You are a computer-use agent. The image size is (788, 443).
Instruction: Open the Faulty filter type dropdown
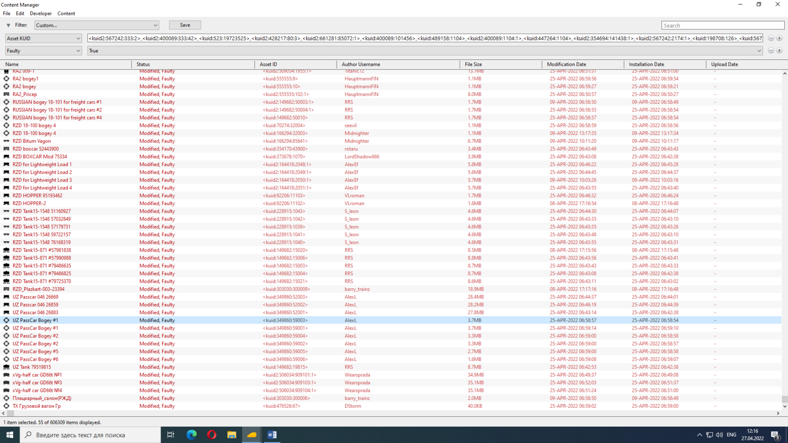[44, 51]
